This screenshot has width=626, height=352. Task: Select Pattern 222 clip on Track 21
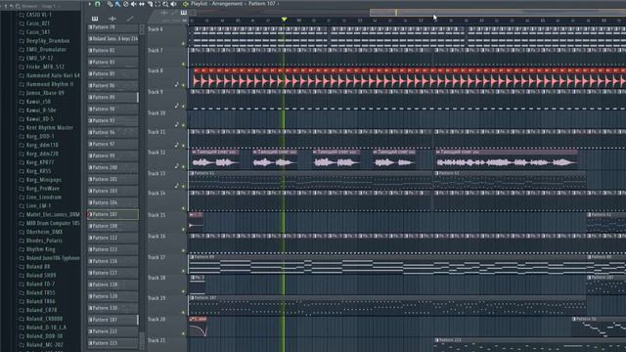530,345
